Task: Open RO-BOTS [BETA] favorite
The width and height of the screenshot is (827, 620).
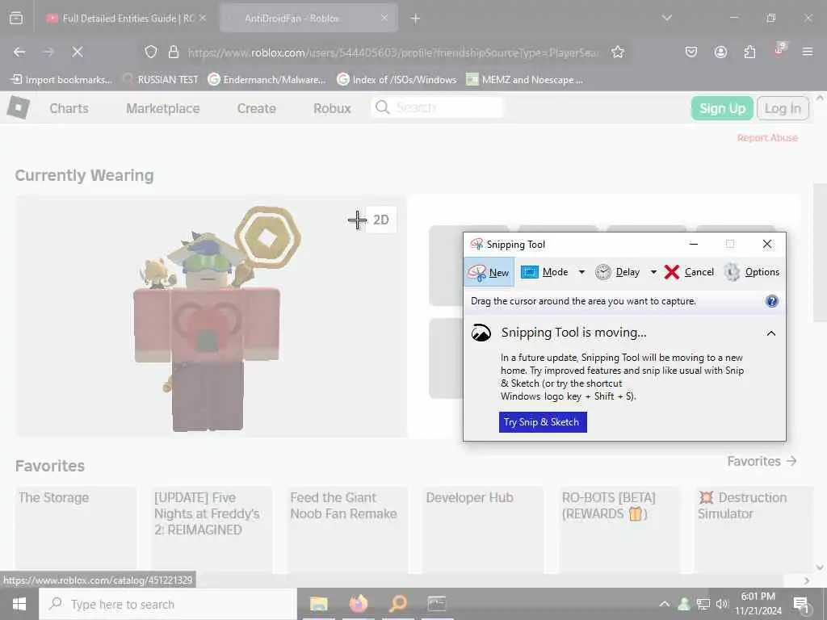Action: [619, 529]
